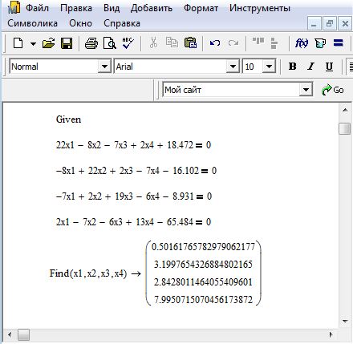The image size is (353, 344).
Task: Click the vertical scrollbar thumb
Action: pos(344,128)
